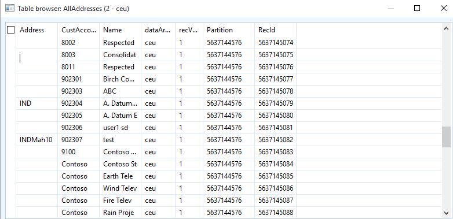
Task: Click the scroll down arrow
Action: pyautogui.click(x=446, y=213)
